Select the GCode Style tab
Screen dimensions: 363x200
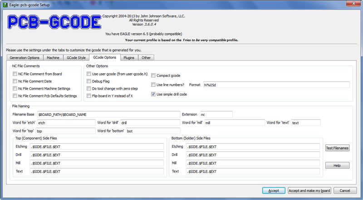point(76,58)
